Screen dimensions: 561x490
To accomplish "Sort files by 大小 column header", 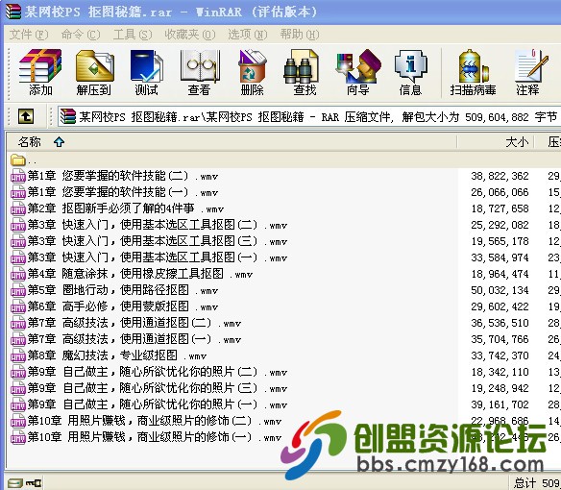I will pyautogui.click(x=496, y=142).
